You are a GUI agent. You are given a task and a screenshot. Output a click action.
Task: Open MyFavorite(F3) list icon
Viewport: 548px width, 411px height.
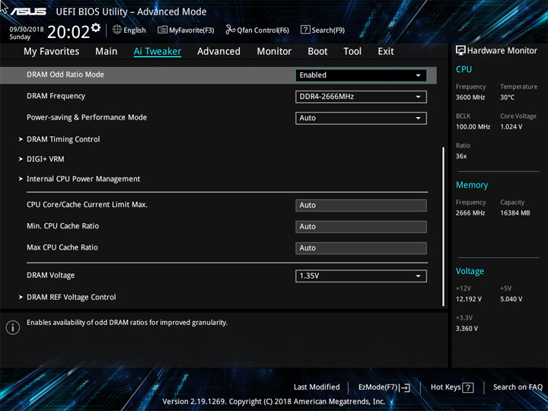click(162, 30)
